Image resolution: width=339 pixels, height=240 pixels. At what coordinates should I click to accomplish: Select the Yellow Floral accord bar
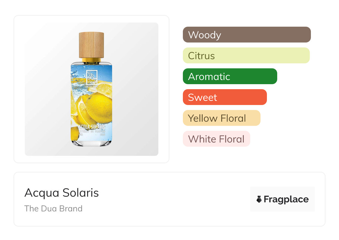[222, 118]
